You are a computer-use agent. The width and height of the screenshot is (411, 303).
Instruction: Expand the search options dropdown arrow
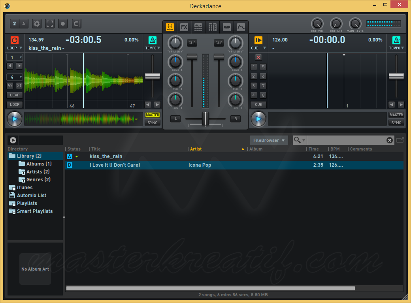[304, 141]
